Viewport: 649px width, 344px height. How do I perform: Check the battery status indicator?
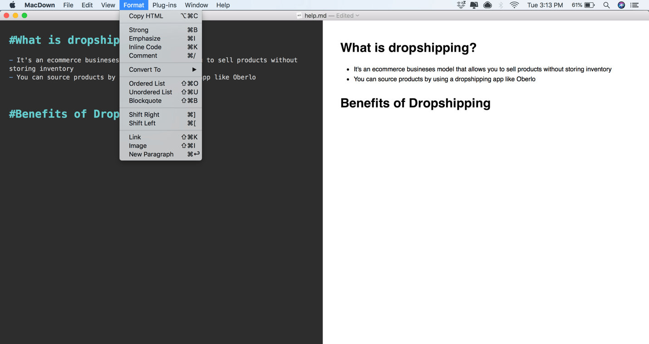[589, 5]
